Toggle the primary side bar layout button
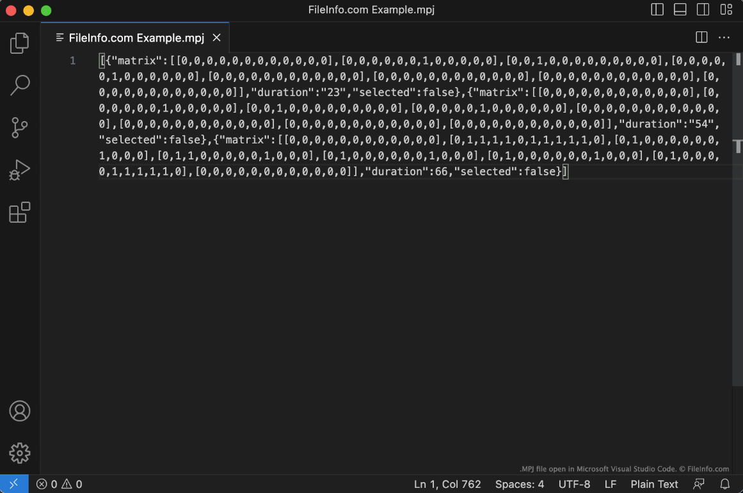The width and height of the screenshot is (743, 493). pyautogui.click(x=657, y=10)
